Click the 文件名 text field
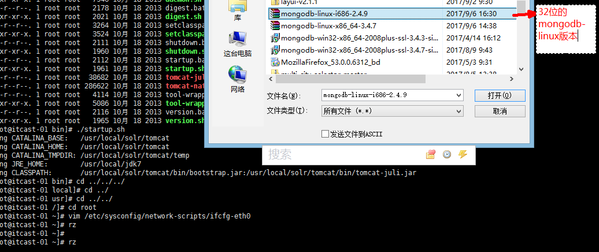The image size is (599, 252). 388,95
